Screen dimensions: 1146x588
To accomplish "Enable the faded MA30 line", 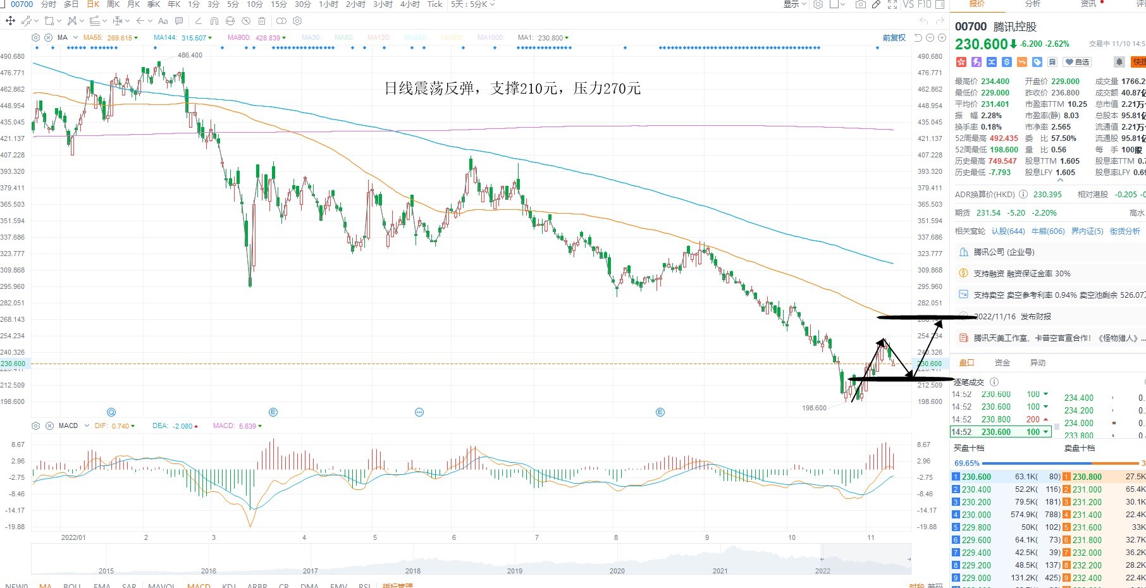I will click(x=311, y=38).
